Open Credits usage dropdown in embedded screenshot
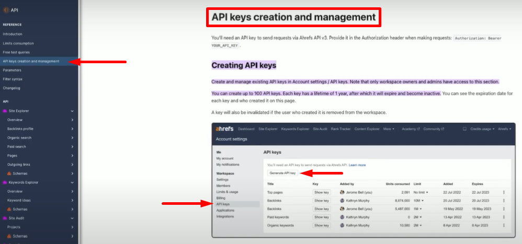This screenshot has width=522, height=244. point(482,129)
